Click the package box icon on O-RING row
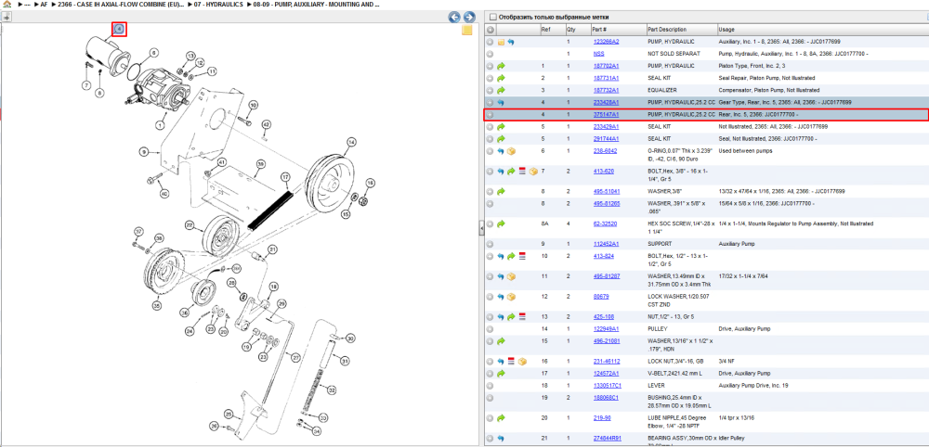The width and height of the screenshot is (929, 447). tap(511, 151)
